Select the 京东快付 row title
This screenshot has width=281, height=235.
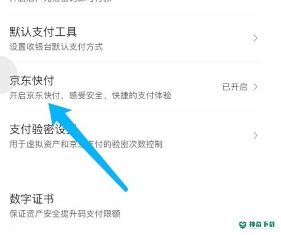(32, 81)
